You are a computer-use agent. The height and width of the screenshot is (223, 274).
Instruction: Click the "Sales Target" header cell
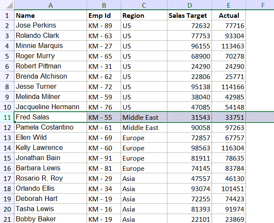tap(189, 16)
